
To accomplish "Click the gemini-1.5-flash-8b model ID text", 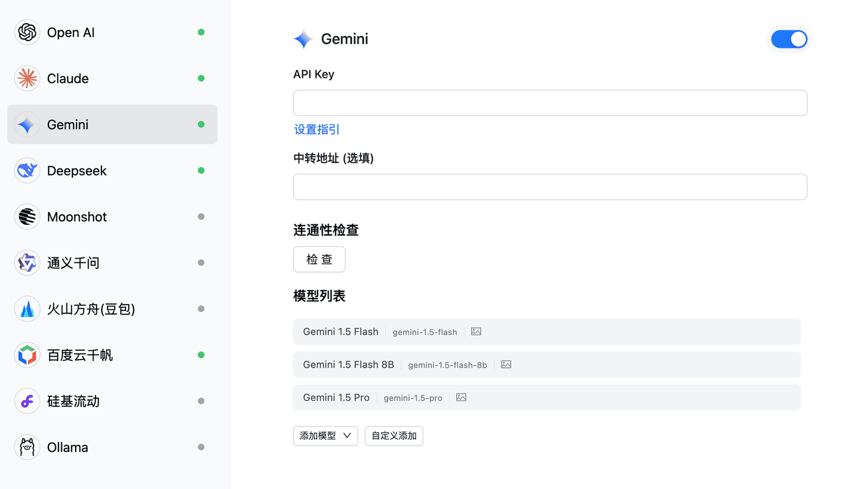I will [x=448, y=365].
